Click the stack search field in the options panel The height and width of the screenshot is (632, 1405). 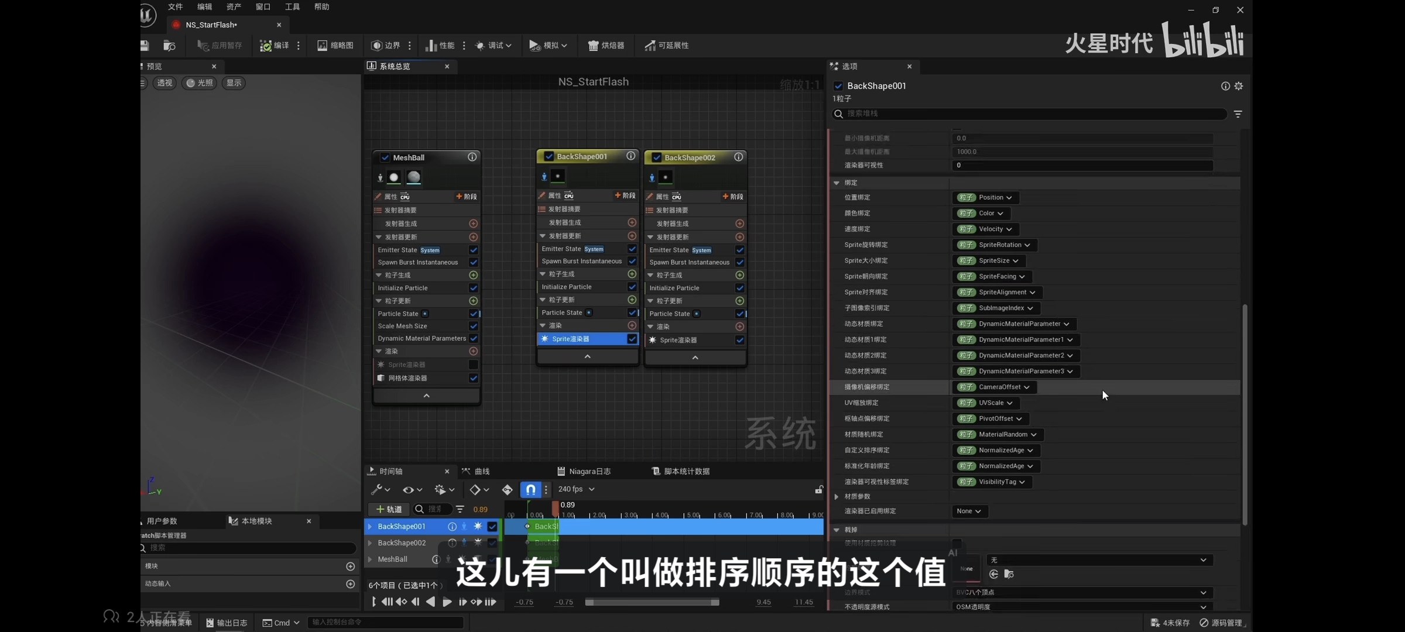coord(1030,114)
